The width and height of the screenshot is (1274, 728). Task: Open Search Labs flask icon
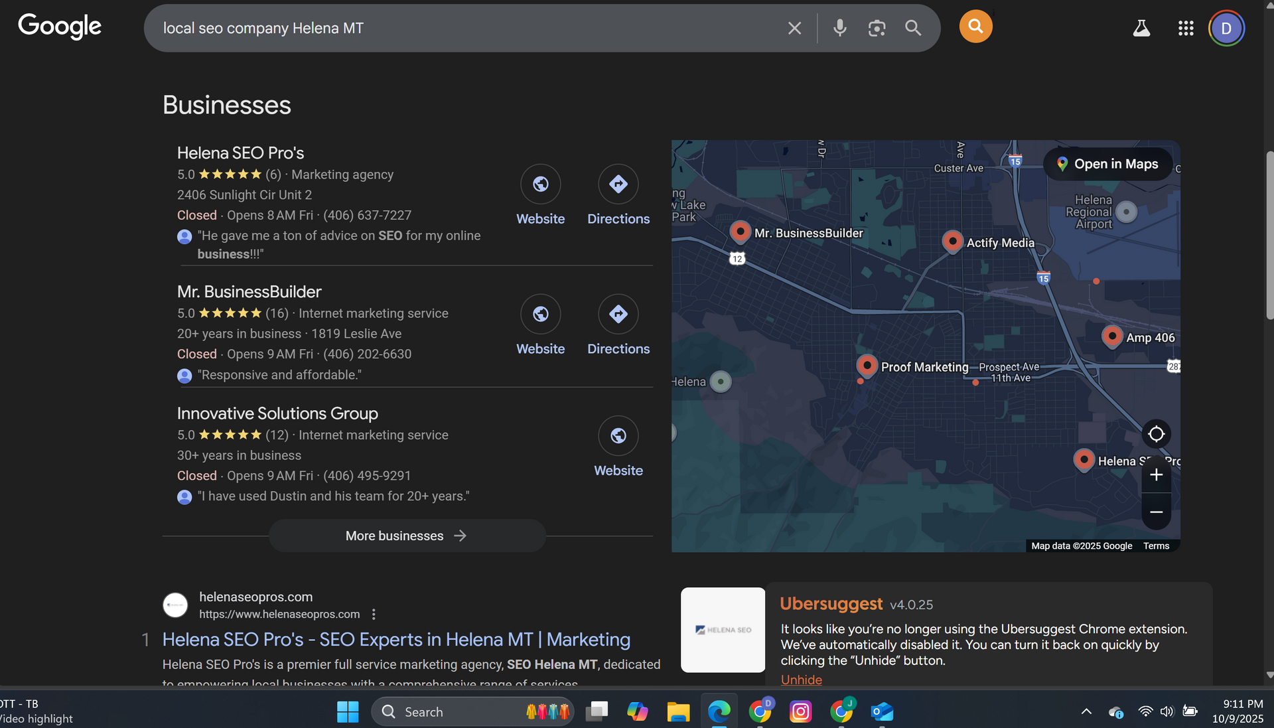[x=1141, y=28]
